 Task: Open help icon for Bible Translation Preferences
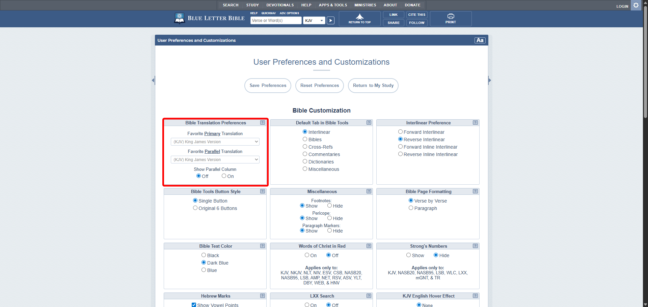tap(263, 123)
